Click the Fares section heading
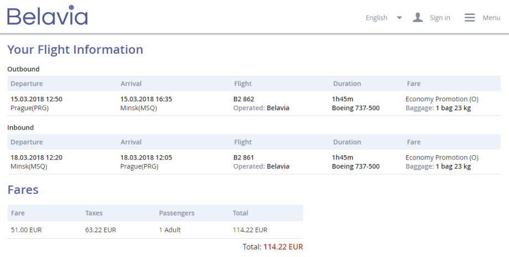This screenshot has width=509, height=257. tap(23, 190)
